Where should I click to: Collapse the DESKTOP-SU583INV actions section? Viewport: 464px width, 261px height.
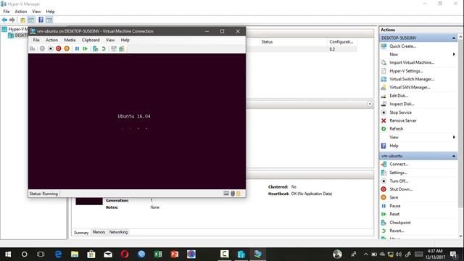click(454, 38)
